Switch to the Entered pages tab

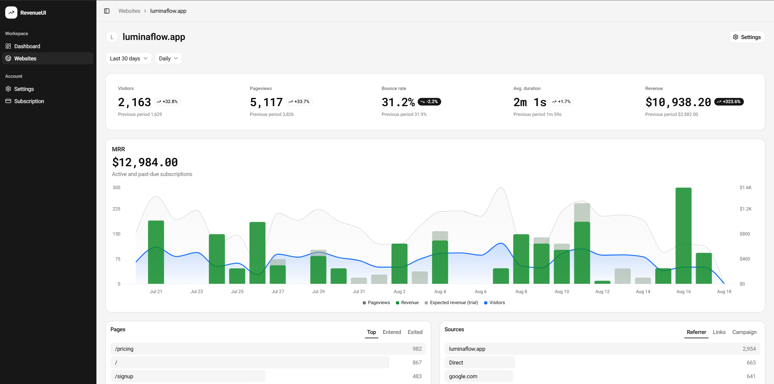[392, 332]
